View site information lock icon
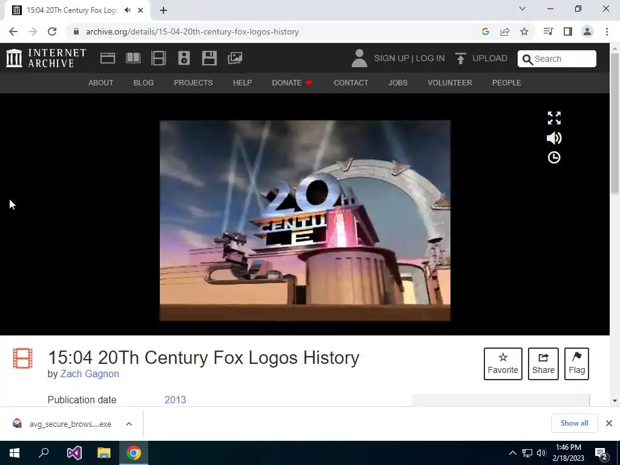Screen dimensions: 620x465 76,31
